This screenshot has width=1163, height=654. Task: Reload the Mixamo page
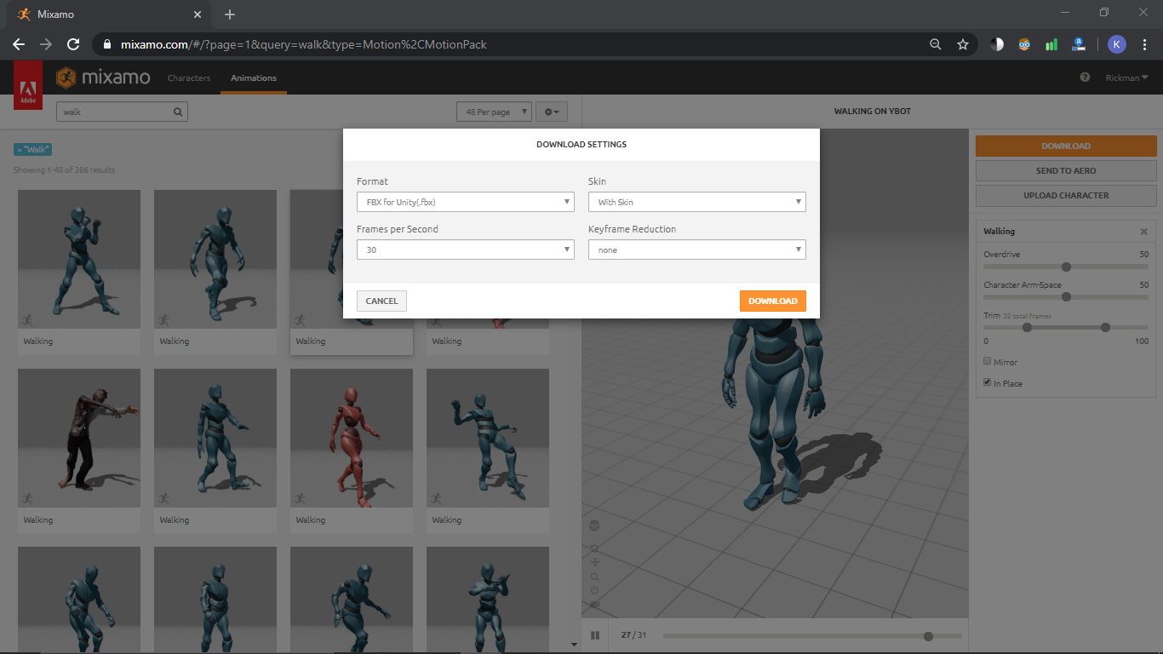coord(73,44)
